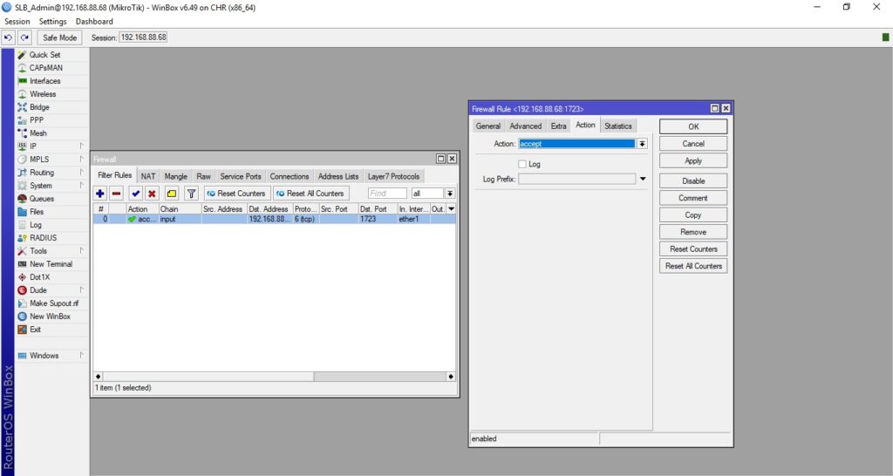Screen dimensions: 893x476
Task: Open the Dashboard menu
Action: [94, 21]
